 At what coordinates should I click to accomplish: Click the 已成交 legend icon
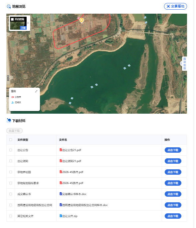[x=13, y=102]
